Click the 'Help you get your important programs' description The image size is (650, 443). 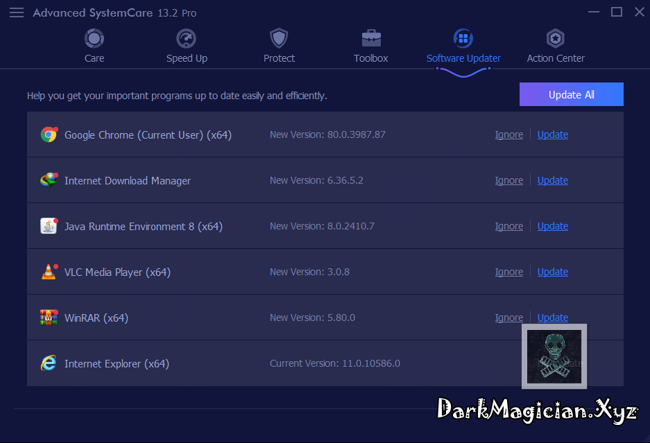(177, 96)
